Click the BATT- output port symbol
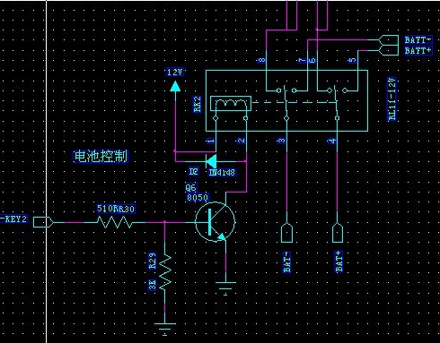 [389, 39]
